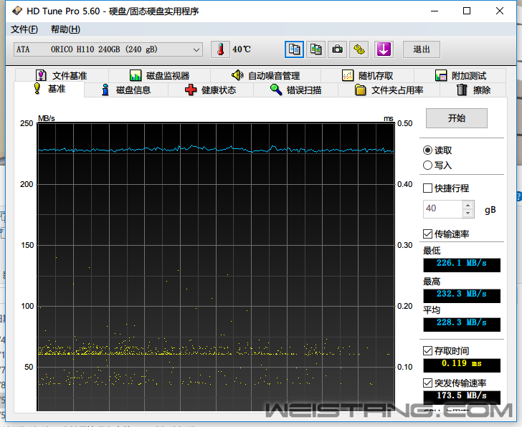Increase the gB value with up arrow
Viewport: 522px width, 427px height.
[468, 205]
